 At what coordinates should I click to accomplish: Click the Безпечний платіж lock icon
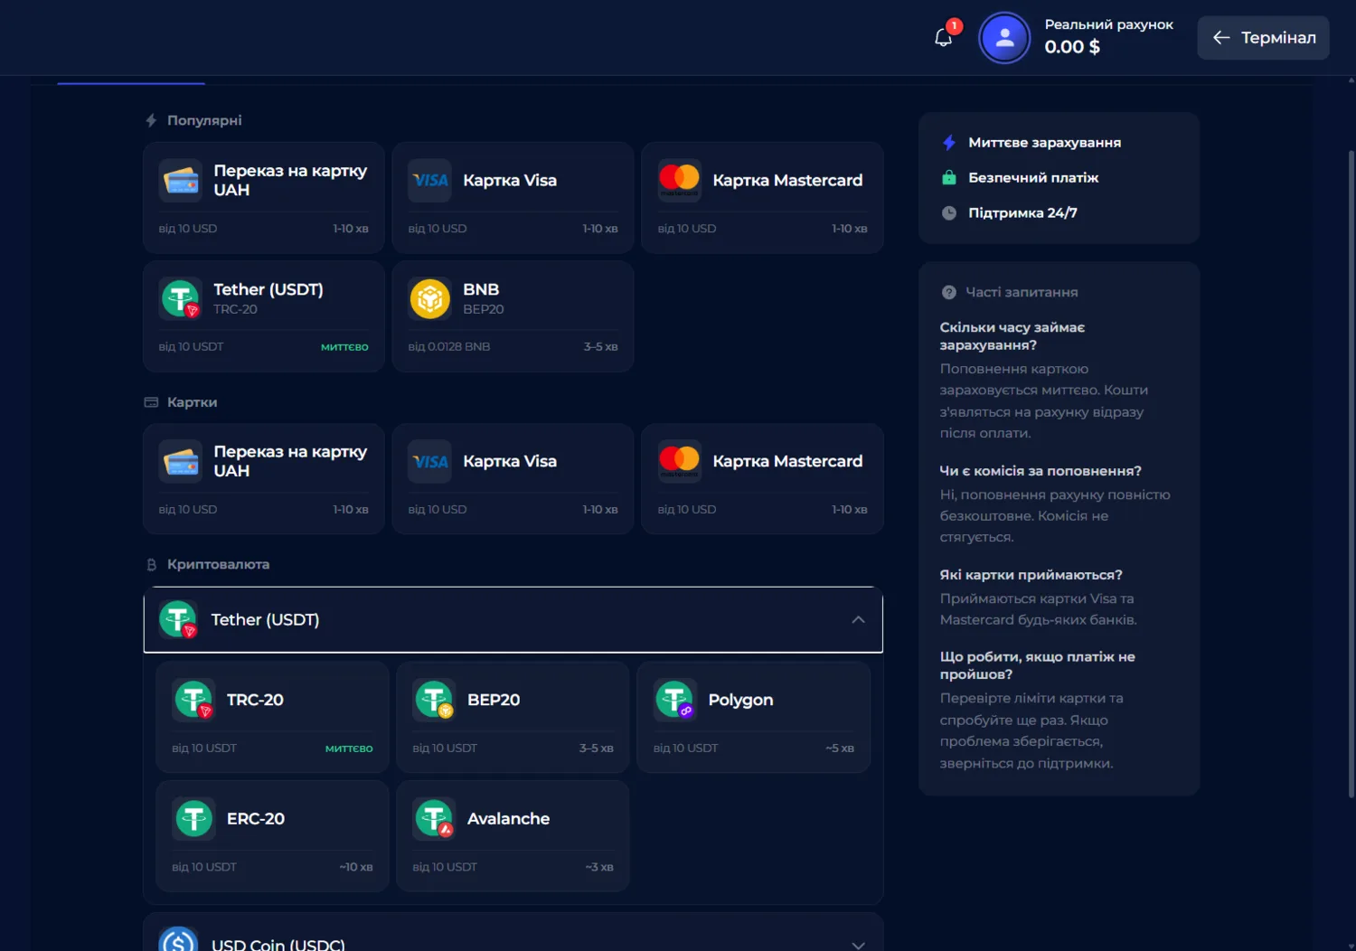(x=948, y=177)
